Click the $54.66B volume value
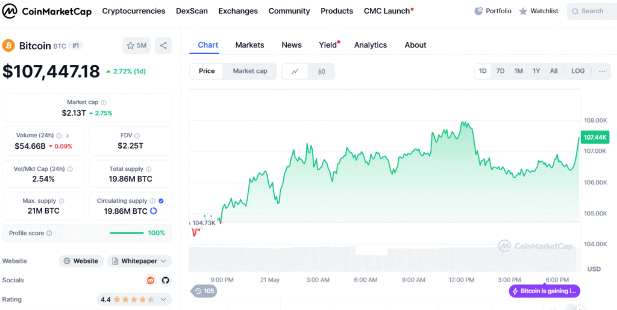Image resolution: width=617 pixels, height=310 pixels. [x=30, y=146]
